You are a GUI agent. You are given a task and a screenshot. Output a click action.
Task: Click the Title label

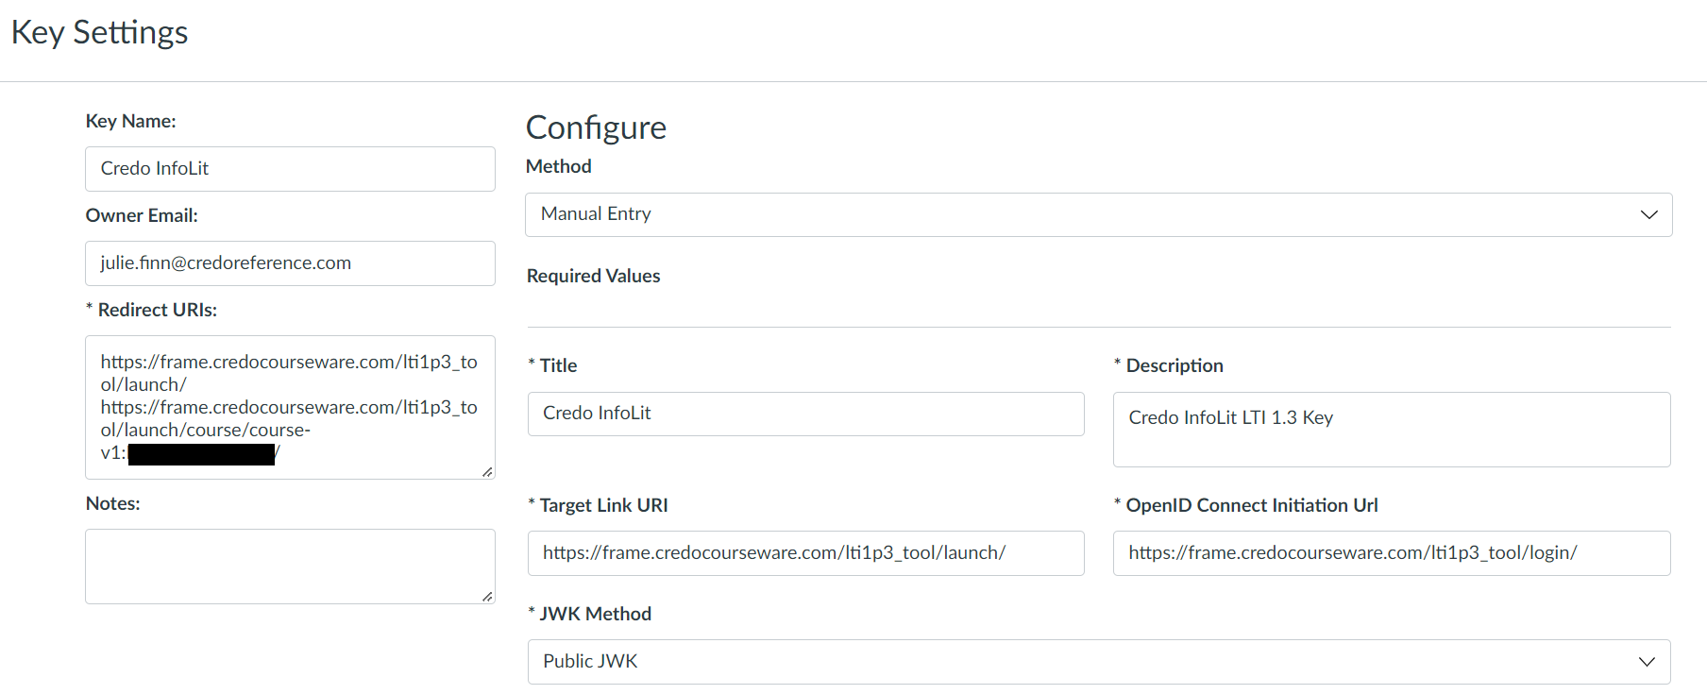[x=552, y=365]
